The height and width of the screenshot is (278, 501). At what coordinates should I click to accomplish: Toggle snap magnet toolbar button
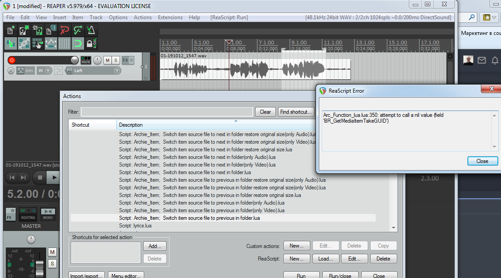[77, 43]
